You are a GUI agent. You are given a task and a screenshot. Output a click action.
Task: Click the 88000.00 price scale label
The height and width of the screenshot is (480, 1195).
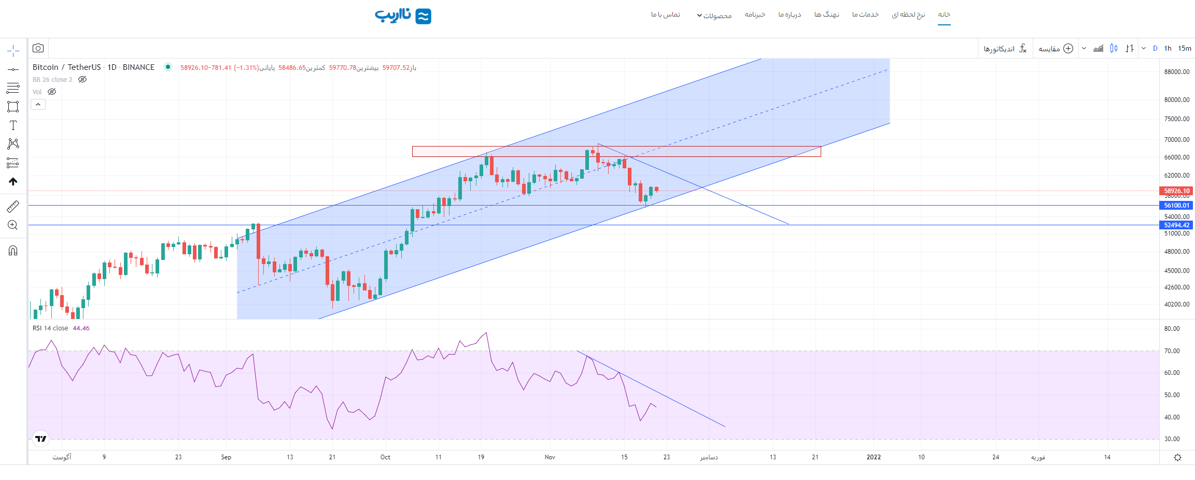[1177, 71]
